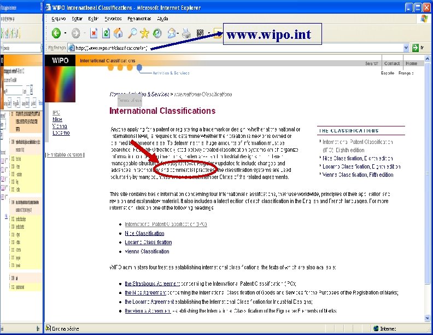433x335 pixels.
Task: Click the page scrollbar down arrow
Action: pyautogui.click(x=427, y=318)
